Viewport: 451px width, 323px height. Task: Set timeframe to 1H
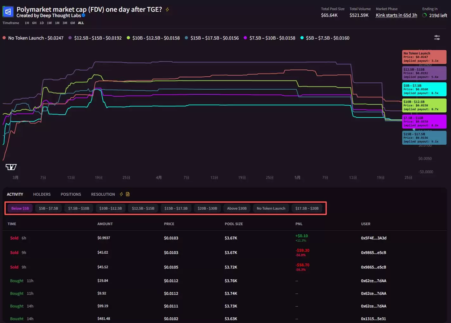tap(27, 23)
